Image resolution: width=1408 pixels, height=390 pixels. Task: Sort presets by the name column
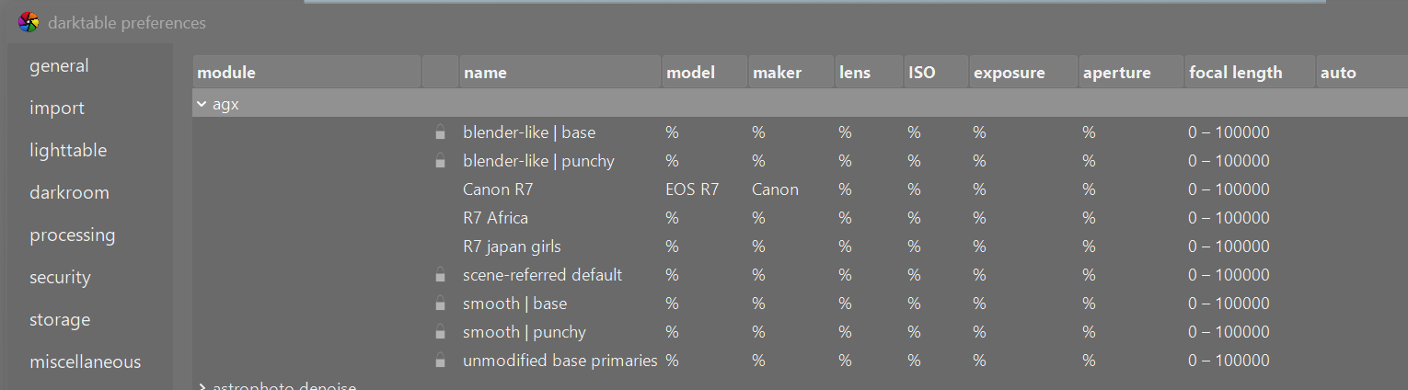(485, 73)
